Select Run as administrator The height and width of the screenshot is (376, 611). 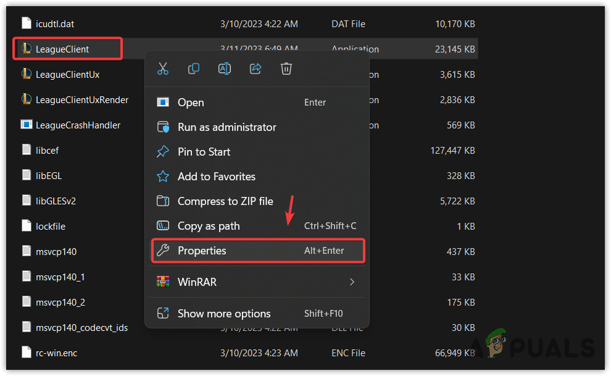[x=257, y=127]
